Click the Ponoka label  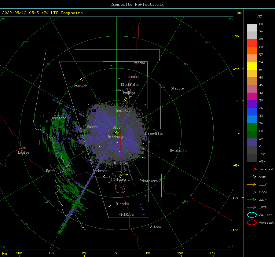click(139, 63)
